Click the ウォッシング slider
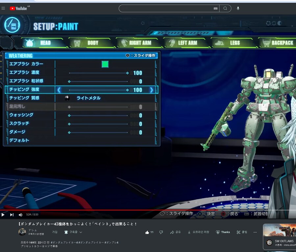Screen dimensions: 296x252 (x=99, y=115)
